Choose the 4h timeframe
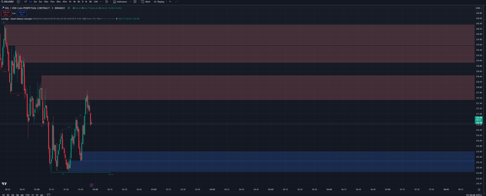 click(x=75, y=2)
